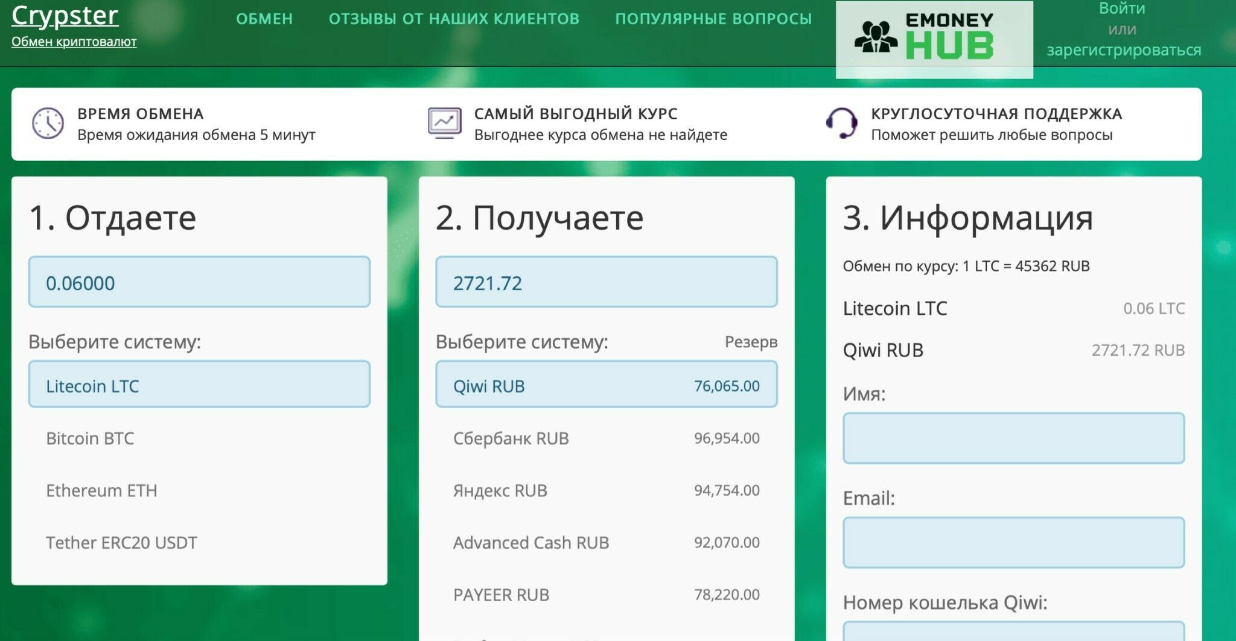Open ПОПУЛЯРНЫЕ ВОПРОСЫ menu item
This screenshot has height=641, width=1236.
pyautogui.click(x=713, y=19)
